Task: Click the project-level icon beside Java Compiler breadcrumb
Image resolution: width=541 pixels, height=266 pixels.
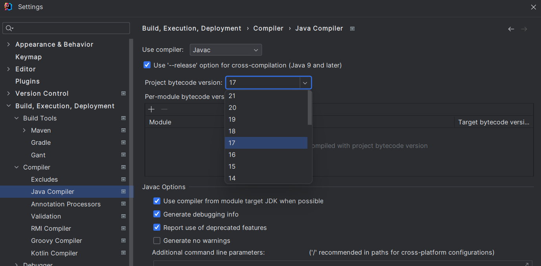Action: coord(352,29)
